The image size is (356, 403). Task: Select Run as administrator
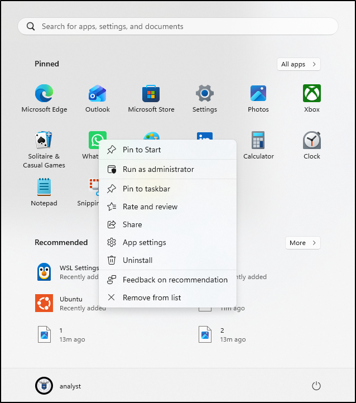click(167, 169)
